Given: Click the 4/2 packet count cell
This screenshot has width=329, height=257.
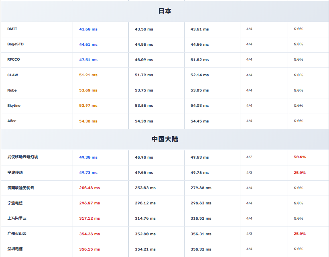Looking at the screenshot, I should [249, 157].
